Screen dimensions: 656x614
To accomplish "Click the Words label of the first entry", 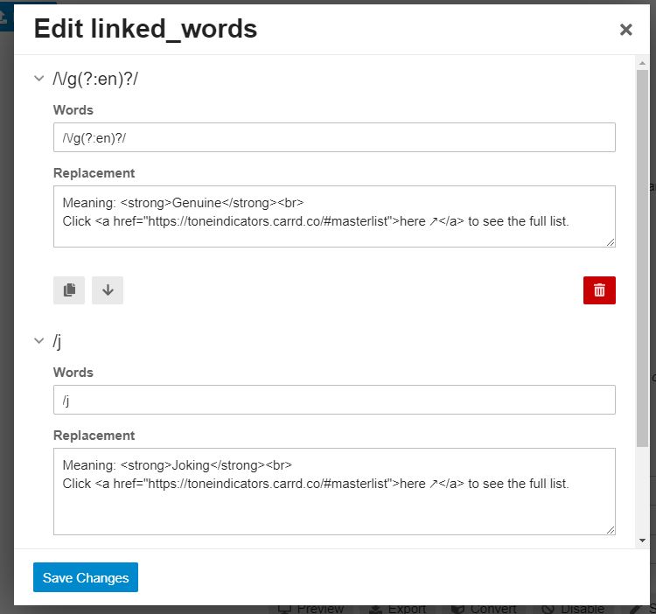I will click(x=73, y=110).
